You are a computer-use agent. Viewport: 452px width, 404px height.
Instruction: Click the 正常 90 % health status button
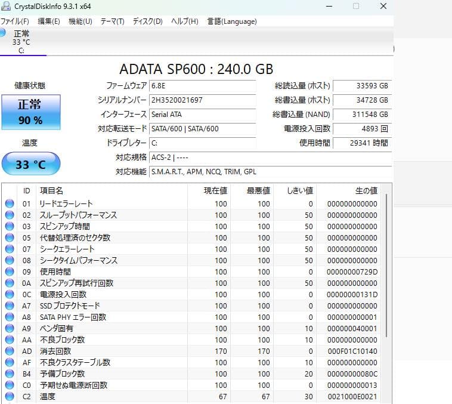[x=31, y=112]
